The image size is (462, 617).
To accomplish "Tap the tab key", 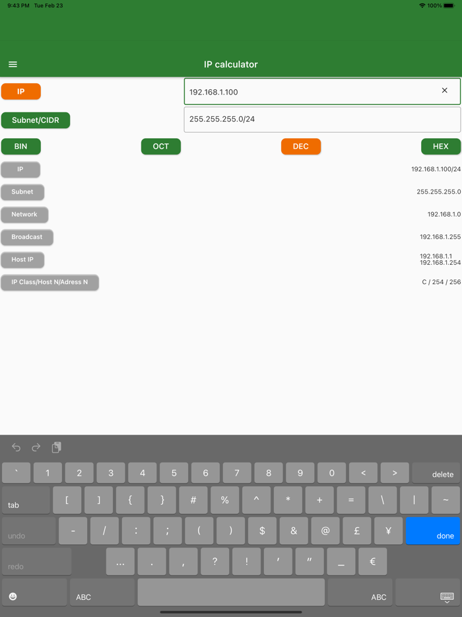I will tap(26, 500).
